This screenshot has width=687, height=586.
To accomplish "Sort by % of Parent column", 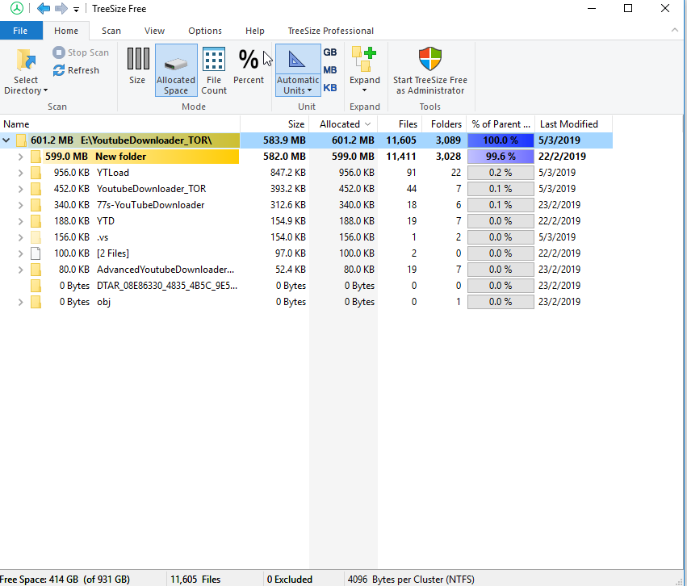I will click(501, 124).
